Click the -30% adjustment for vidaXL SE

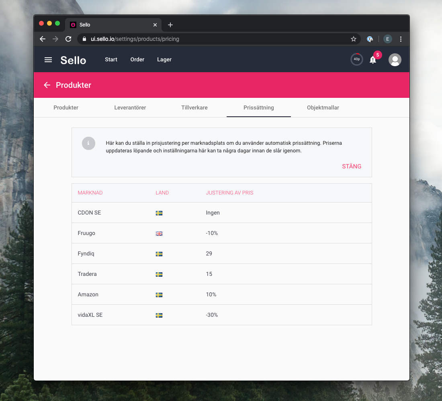(212, 315)
